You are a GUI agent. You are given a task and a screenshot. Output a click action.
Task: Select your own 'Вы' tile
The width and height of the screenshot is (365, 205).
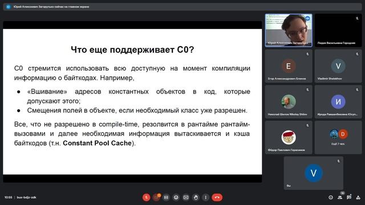(314, 173)
